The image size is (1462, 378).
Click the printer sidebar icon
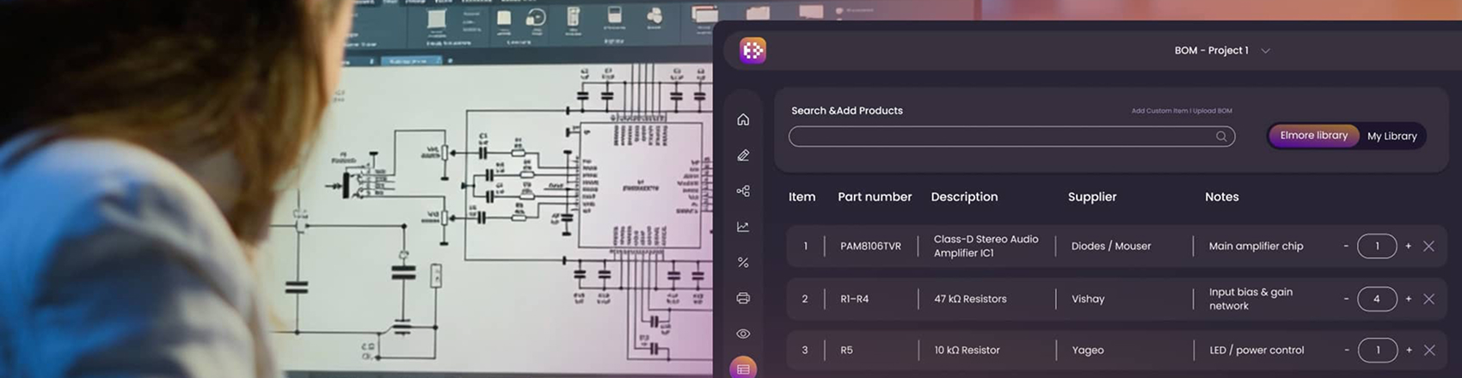743,298
